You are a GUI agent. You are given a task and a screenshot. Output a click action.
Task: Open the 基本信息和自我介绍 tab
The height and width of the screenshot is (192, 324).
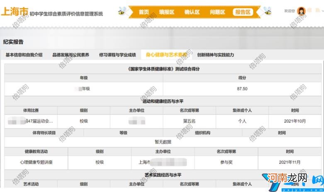point(24,55)
